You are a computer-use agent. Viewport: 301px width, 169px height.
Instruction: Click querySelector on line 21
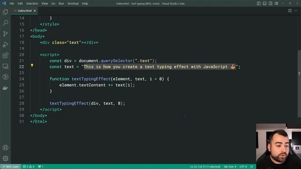tap(117, 61)
